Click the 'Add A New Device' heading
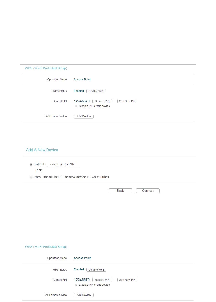This screenshot has height=302, width=216. point(42,150)
